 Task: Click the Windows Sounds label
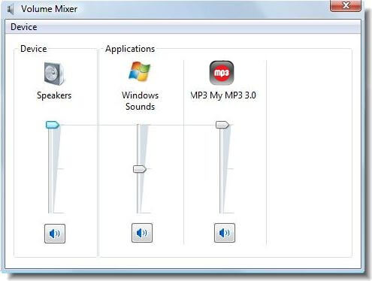click(x=140, y=101)
